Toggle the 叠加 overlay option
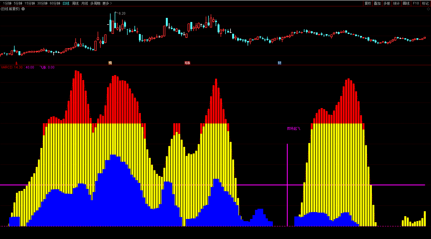This screenshot has width=431, height=239. click(377, 3)
